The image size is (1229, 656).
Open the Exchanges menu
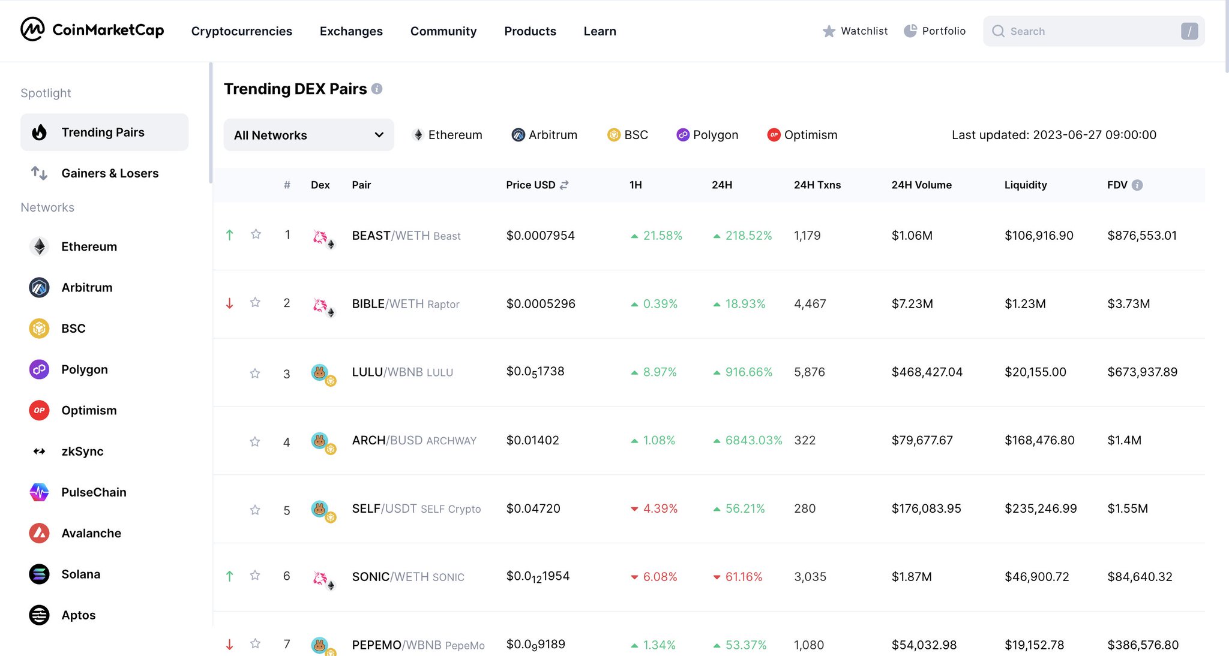coord(351,31)
